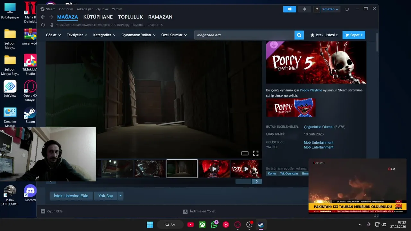Open the Göz at dropdown
411x231 pixels.
coord(53,35)
